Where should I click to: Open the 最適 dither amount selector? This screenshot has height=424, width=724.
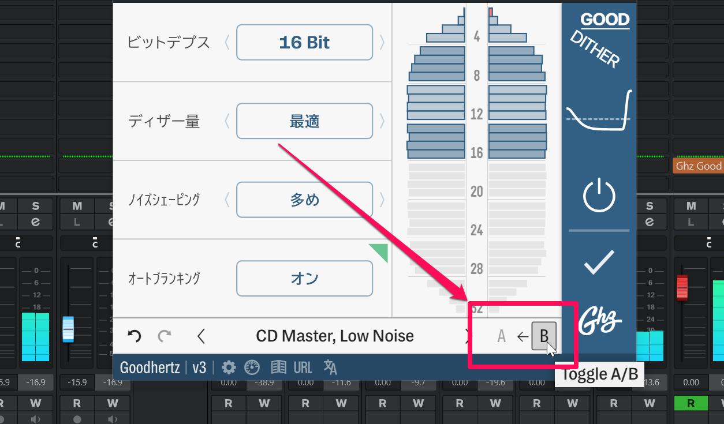(x=304, y=121)
